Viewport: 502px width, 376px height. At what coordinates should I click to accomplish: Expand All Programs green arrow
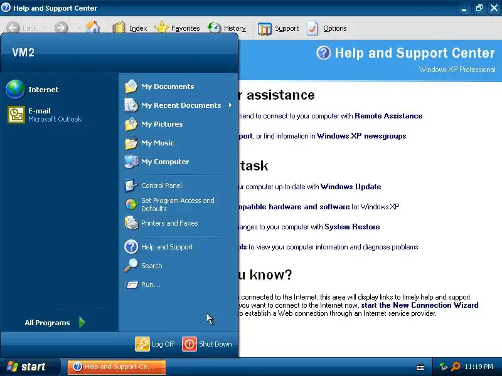tap(82, 322)
